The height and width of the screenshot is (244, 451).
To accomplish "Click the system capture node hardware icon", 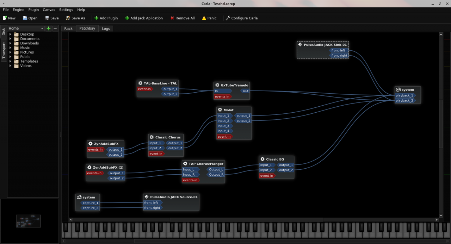I will click(79, 197).
